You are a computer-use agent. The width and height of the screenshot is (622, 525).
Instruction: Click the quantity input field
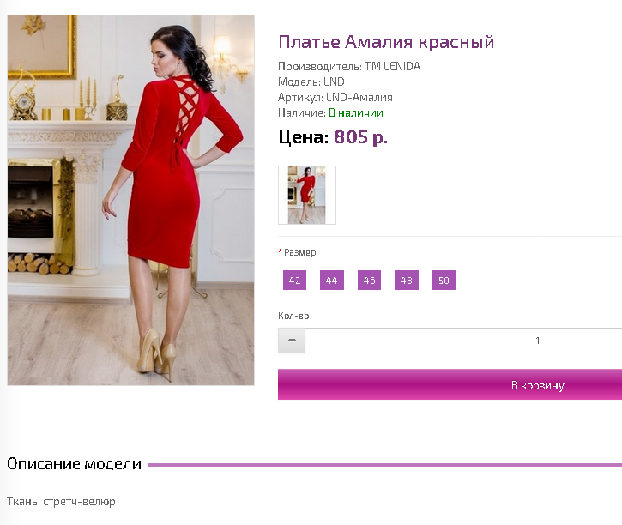(463, 341)
